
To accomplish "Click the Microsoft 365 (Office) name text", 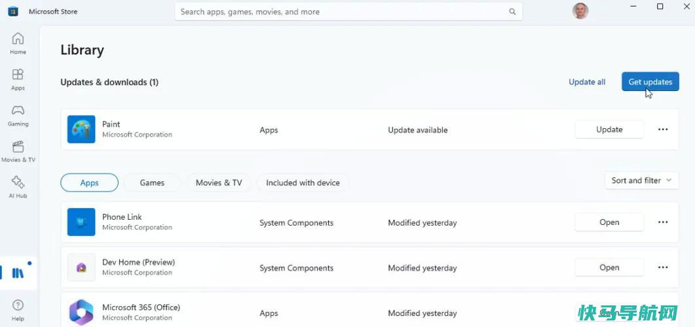I will (x=141, y=307).
